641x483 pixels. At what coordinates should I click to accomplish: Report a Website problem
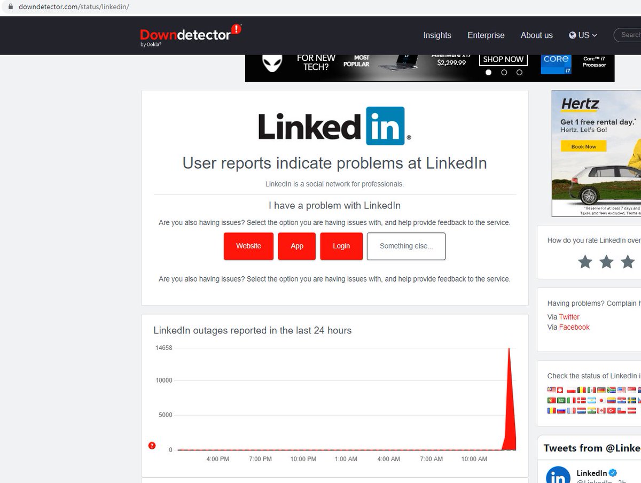click(x=248, y=246)
